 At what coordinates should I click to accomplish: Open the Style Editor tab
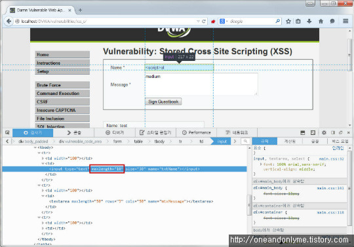[155, 132]
